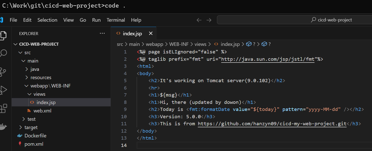The height and width of the screenshot is (151, 372).
Task: Open the Extensions view icon
Action: coord(3,108)
